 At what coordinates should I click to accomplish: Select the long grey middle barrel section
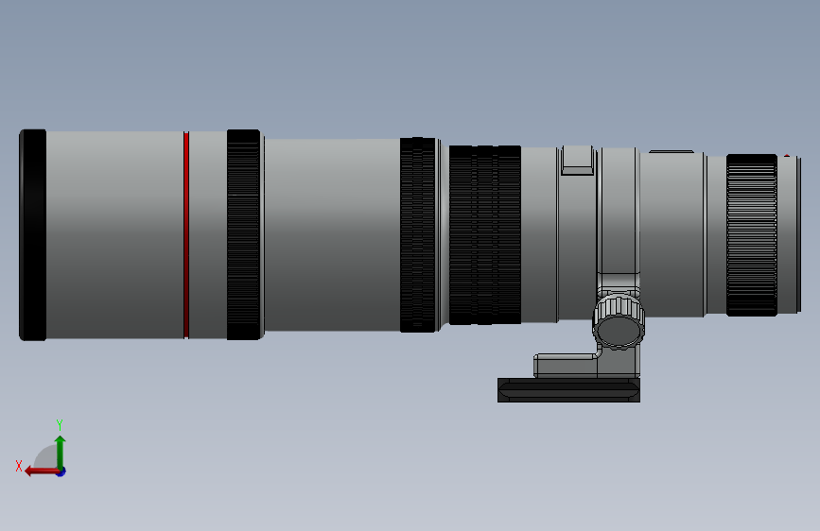332,234
